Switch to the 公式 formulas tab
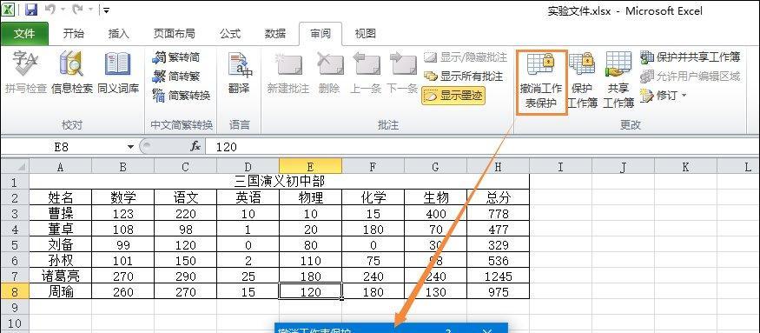Screen dimensions: 760x333 tap(230, 34)
